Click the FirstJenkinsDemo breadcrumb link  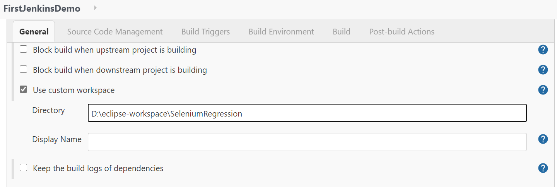42,9
